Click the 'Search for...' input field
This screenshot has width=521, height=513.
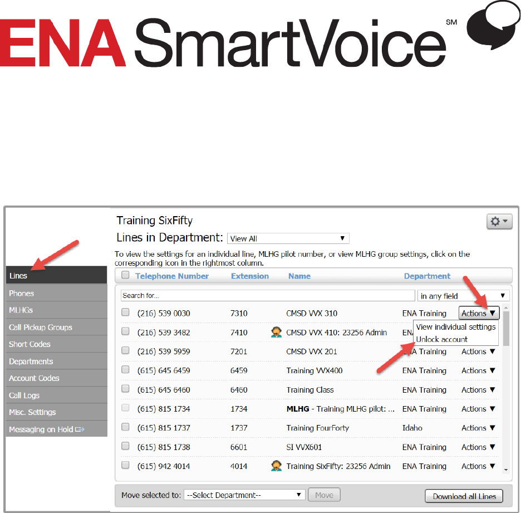[268, 295]
